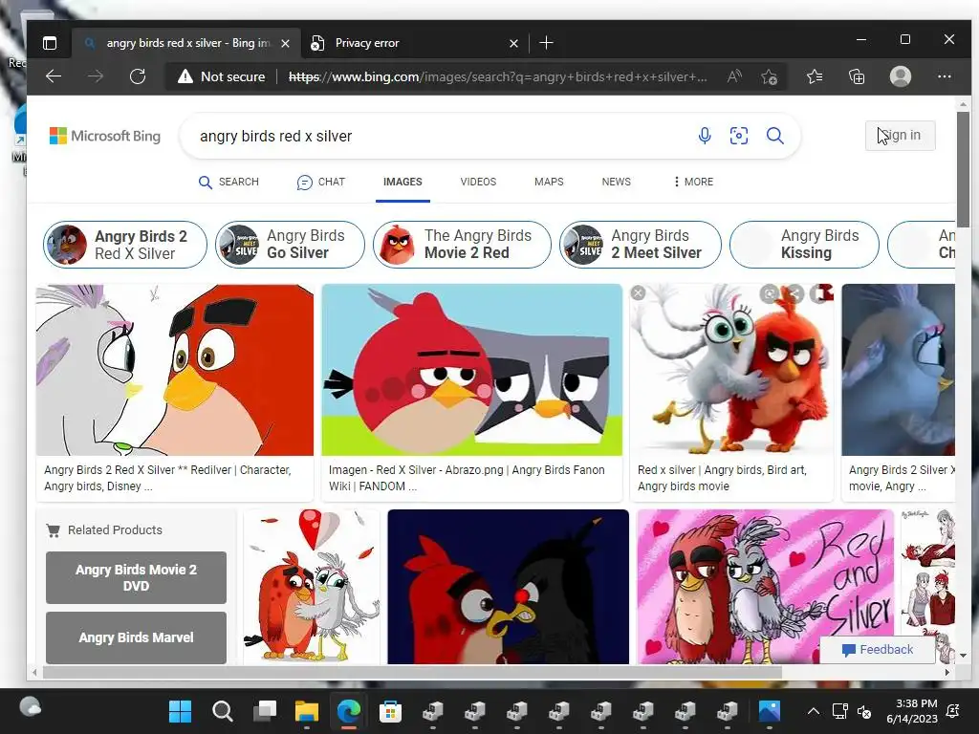979x734 pixels.
Task: Open the hearts Red and Silver hugging image
Action: pos(312,587)
